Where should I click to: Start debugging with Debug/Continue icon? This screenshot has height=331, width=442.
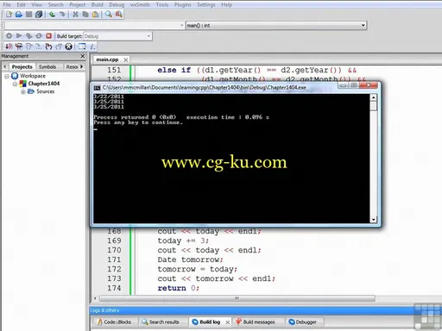coord(9,47)
